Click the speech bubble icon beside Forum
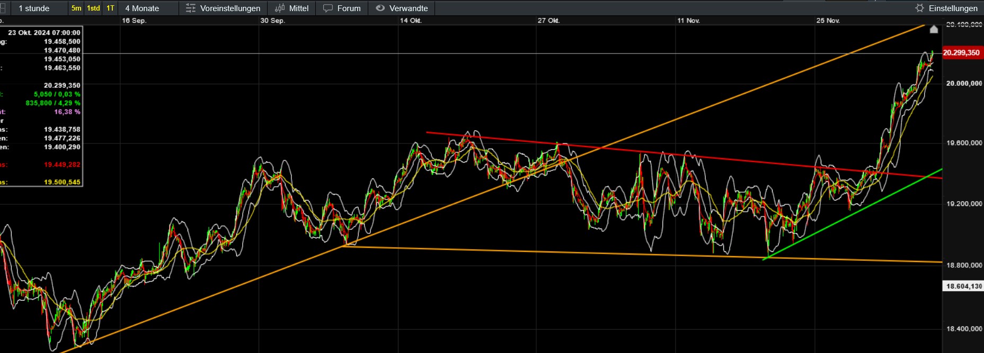This screenshot has width=984, height=353. tap(328, 8)
